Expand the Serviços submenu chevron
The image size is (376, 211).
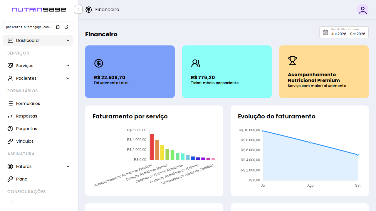point(68,66)
